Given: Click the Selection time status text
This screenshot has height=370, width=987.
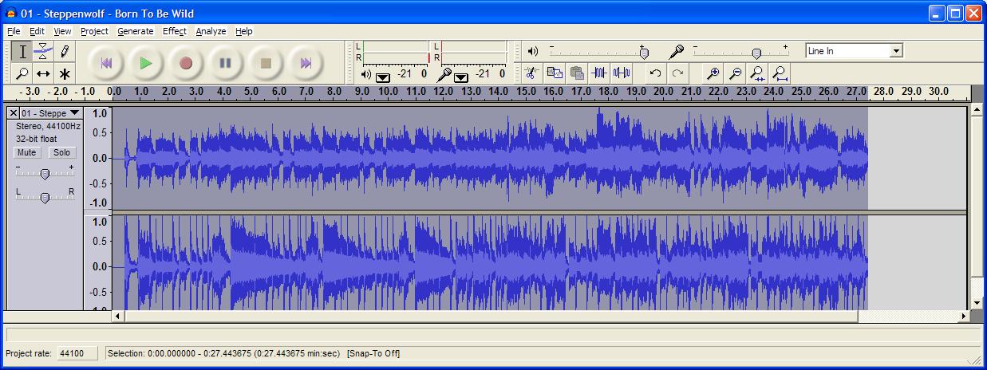Looking at the screenshot, I should (223, 353).
